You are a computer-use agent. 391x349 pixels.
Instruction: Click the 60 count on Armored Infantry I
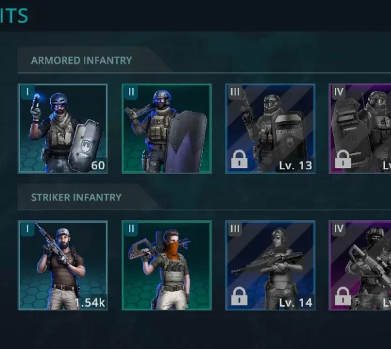pos(98,165)
